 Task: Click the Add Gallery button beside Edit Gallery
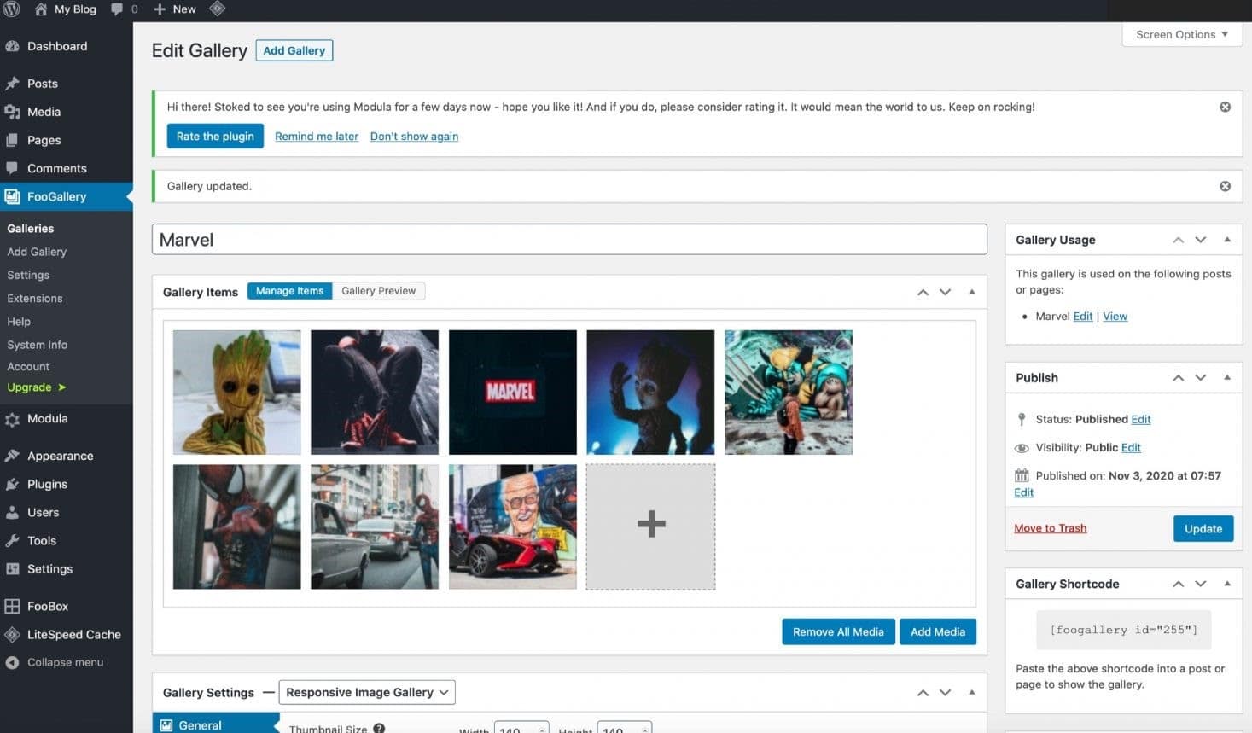(x=294, y=50)
